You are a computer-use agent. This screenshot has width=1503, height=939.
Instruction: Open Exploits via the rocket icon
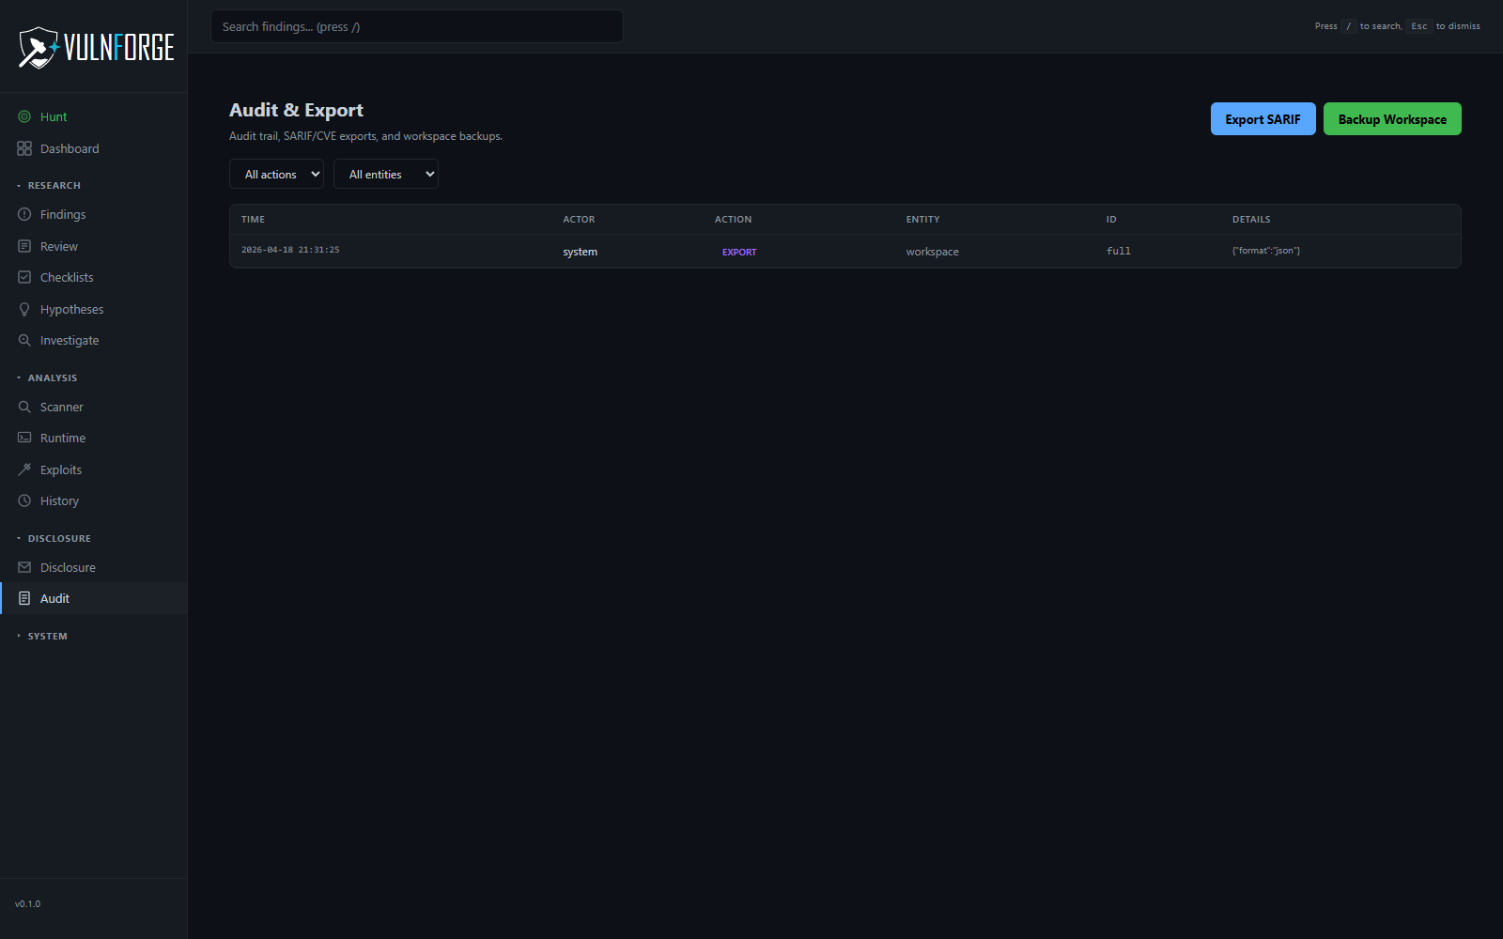point(24,469)
